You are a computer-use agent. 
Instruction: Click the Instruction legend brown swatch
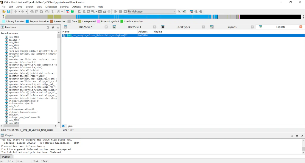(x=51, y=21)
